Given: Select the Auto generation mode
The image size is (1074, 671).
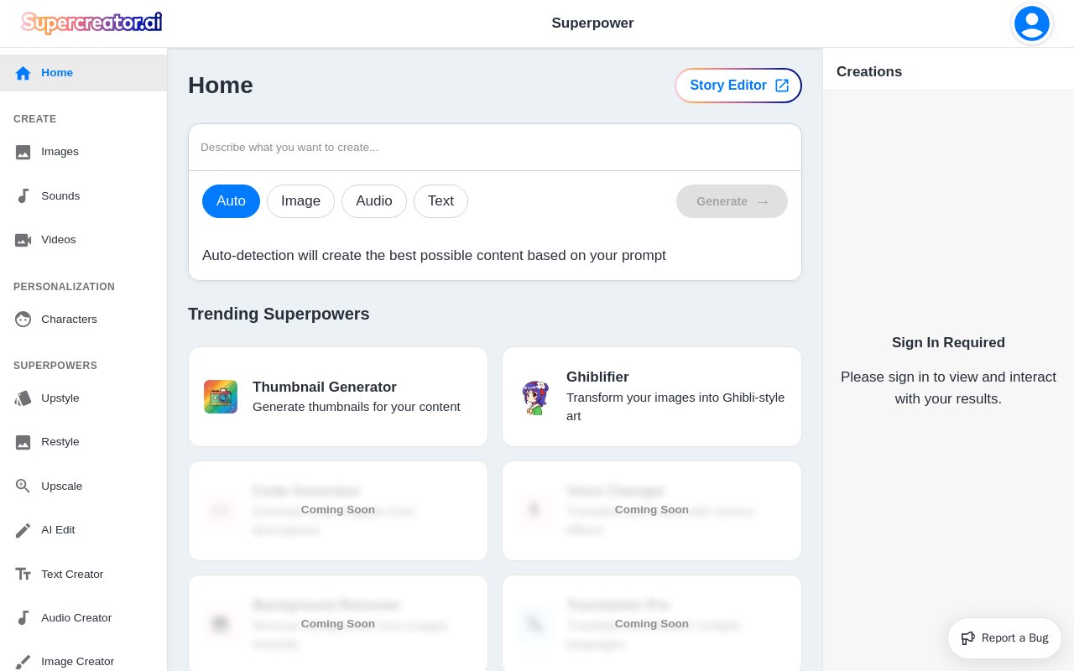Looking at the screenshot, I should pyautogui.click(x=231, y=201).
